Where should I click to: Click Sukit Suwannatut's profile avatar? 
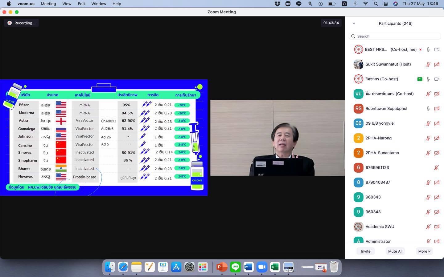(358, 64)
